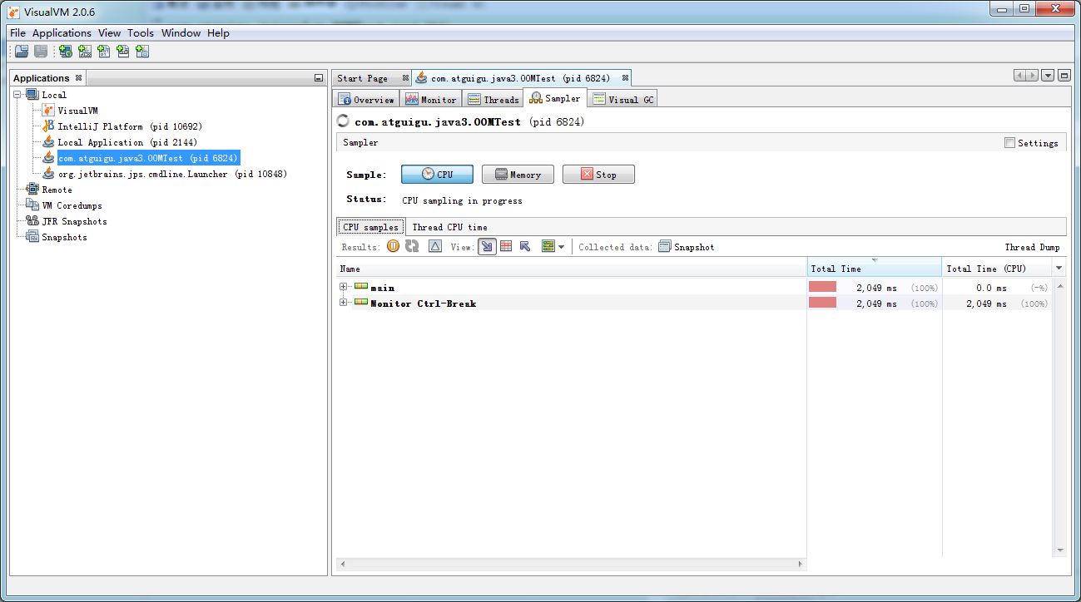Open the results aggregation dropdown

553,247
